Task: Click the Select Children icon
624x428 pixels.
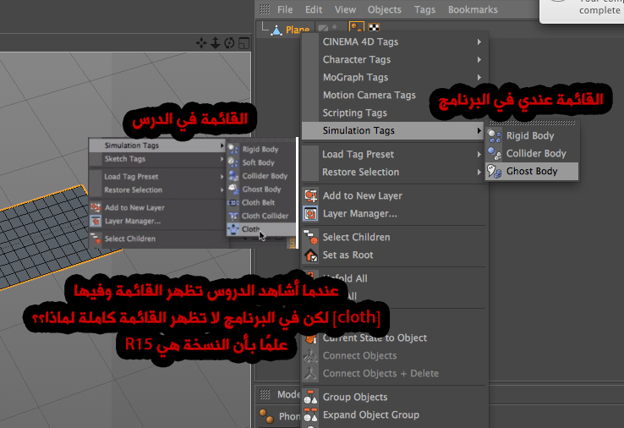Action: point(311,238)
